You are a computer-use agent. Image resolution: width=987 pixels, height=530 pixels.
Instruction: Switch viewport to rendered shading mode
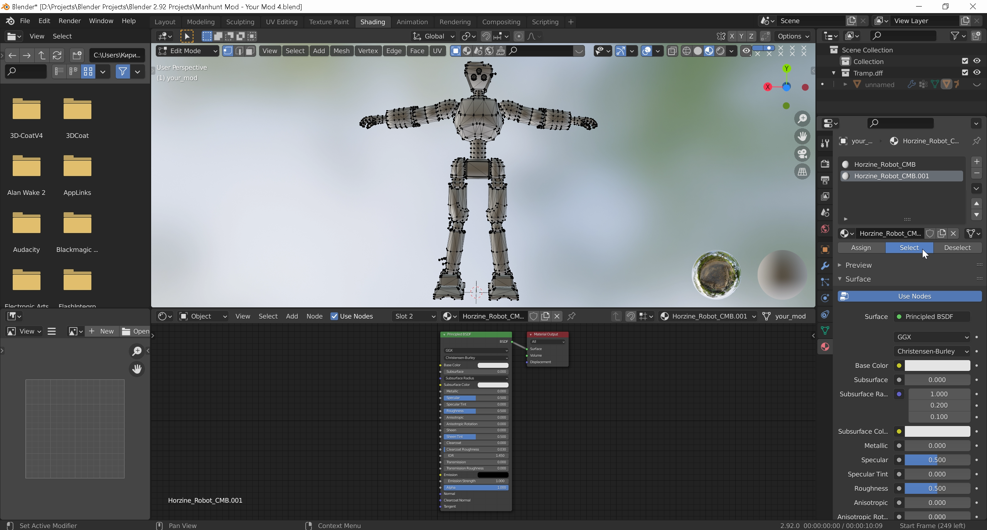point(720,51)
